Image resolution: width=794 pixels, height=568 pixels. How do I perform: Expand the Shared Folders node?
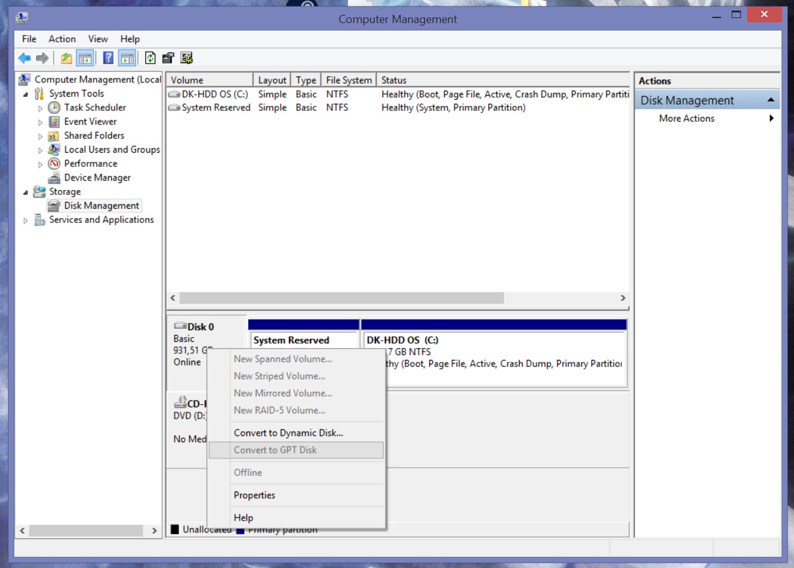point(41,136)
